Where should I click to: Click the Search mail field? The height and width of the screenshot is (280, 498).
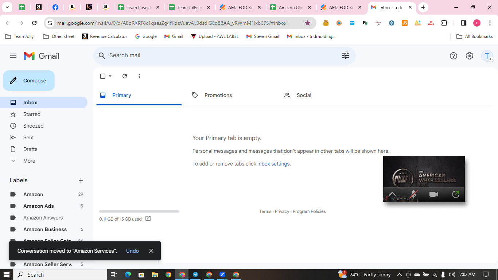pos(225,55)
